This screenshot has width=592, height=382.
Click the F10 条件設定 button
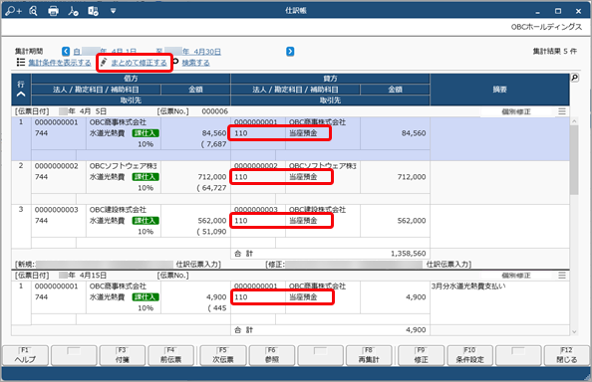(469, 355)
